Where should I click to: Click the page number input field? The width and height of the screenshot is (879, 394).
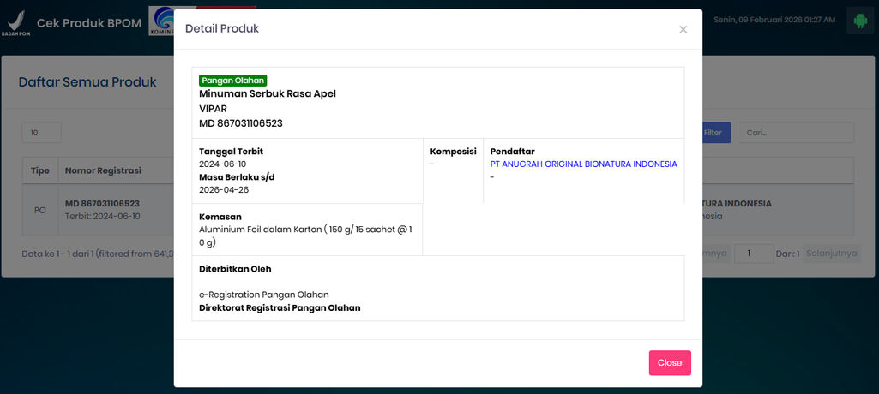pyautogui.click(x=754, y=254)
